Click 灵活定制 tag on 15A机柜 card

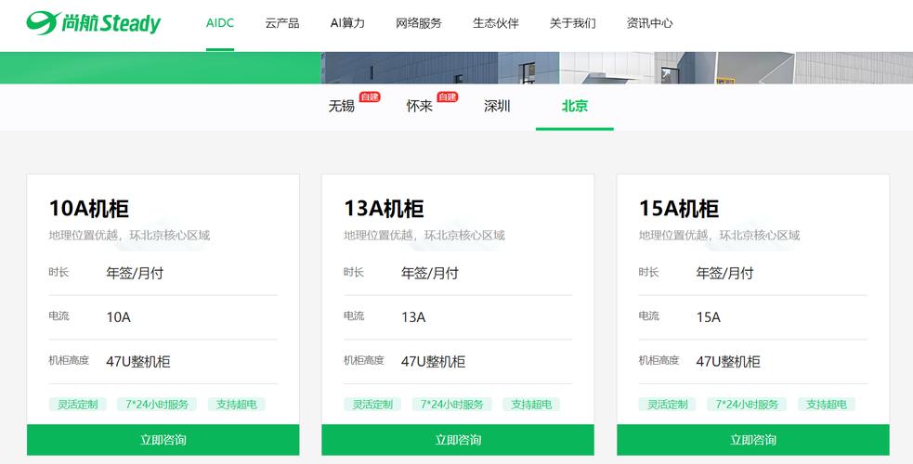coord(667,404)
